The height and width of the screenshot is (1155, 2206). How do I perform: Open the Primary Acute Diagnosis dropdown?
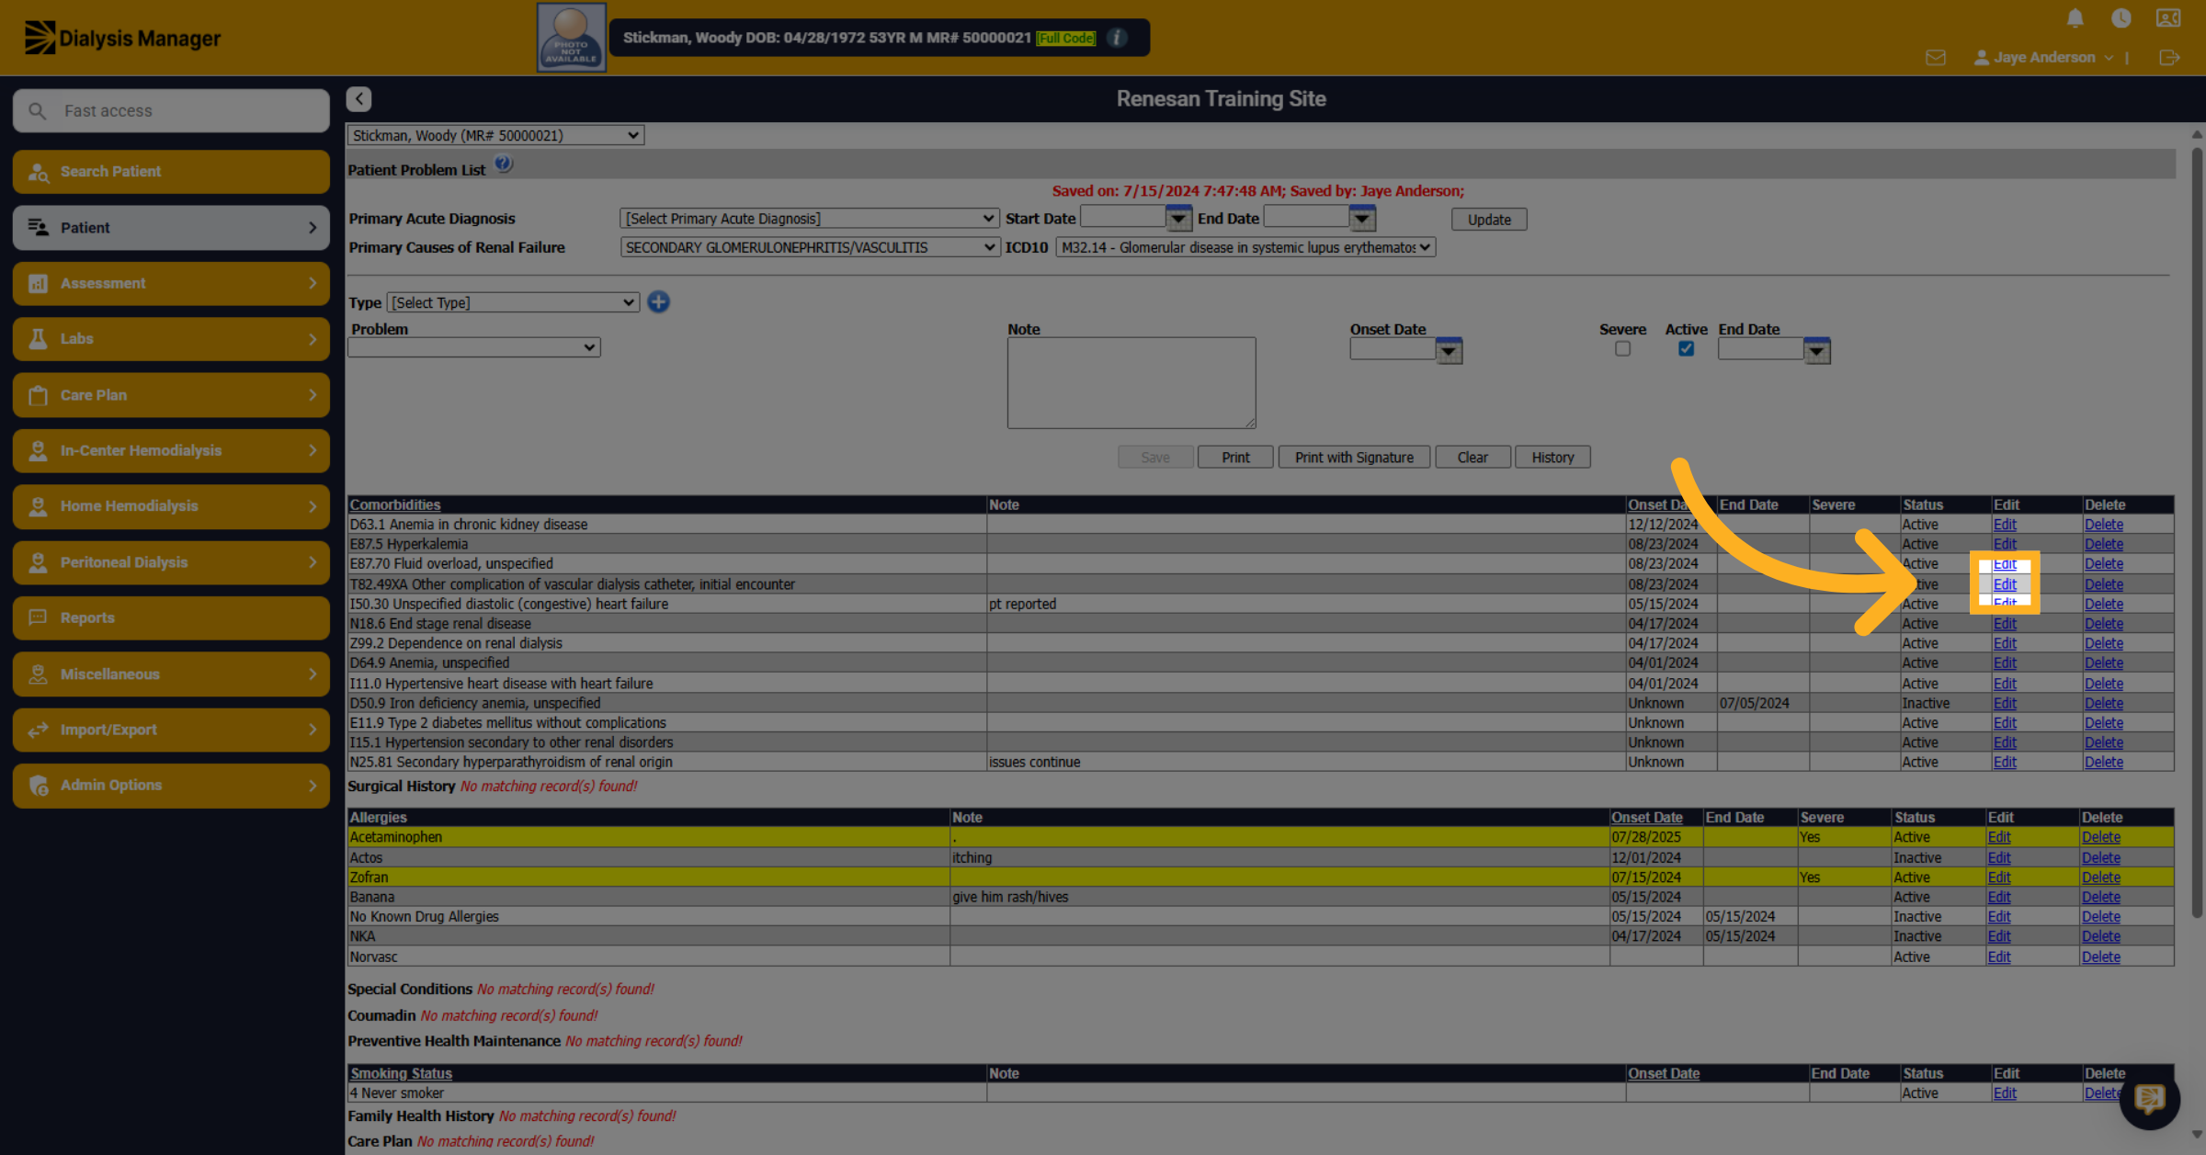coord(809,219)
